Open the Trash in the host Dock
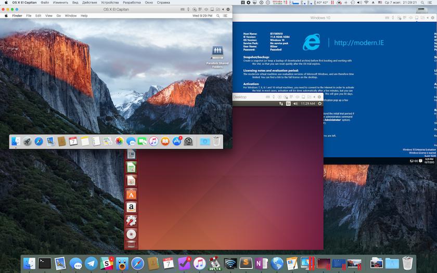The height and width of the screenshot is (273, 437). [x=407, y=263]
